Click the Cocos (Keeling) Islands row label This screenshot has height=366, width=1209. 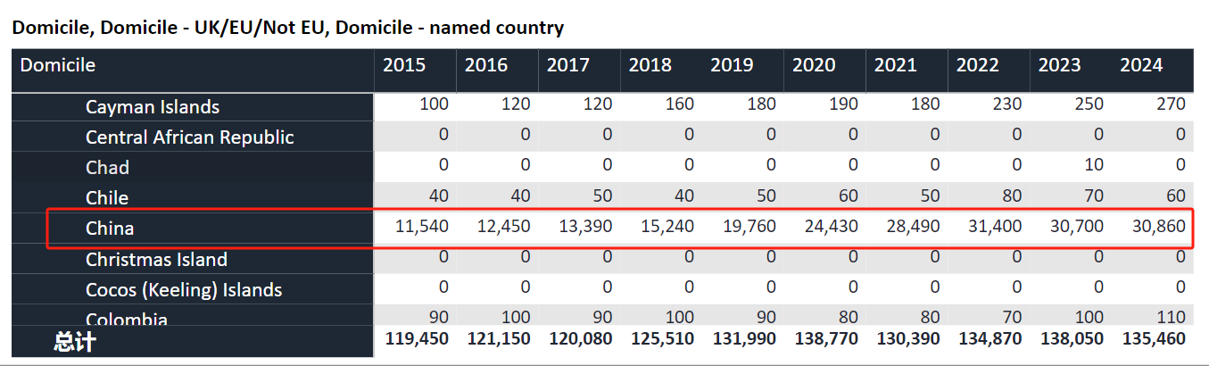[x=184, y=290]
